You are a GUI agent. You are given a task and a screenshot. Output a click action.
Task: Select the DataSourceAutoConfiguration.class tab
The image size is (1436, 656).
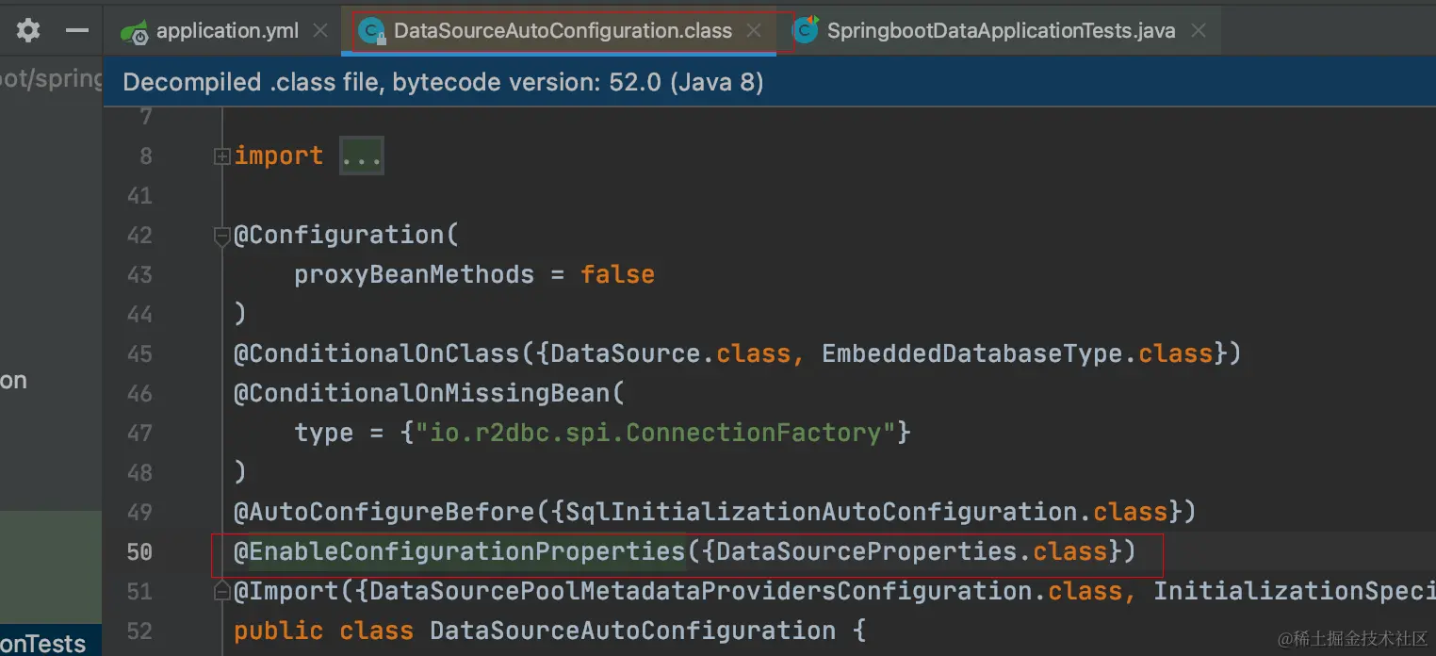tap(563, 31)
